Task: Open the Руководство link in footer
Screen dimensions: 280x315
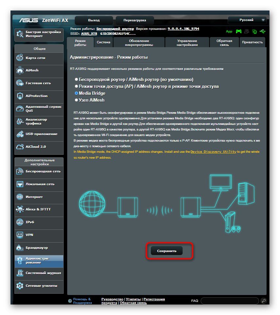Action: click(x=112, y=299)
